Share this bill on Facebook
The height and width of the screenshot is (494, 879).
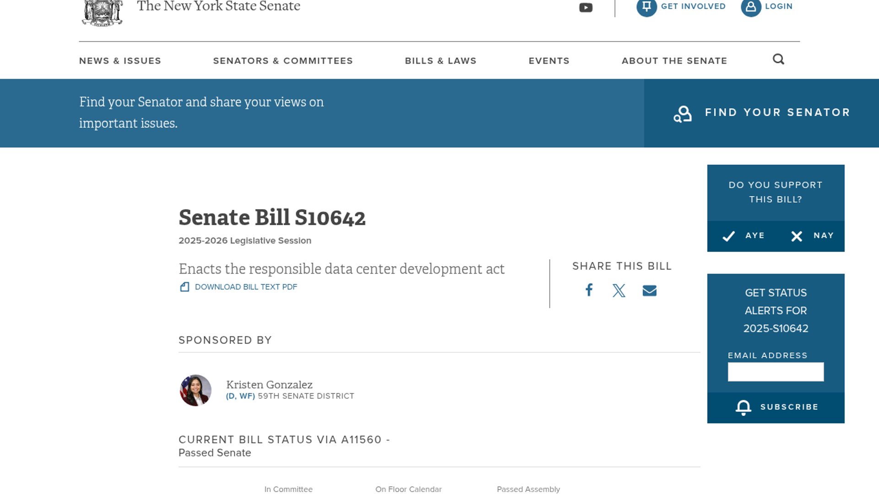click(x=589, y=290)
